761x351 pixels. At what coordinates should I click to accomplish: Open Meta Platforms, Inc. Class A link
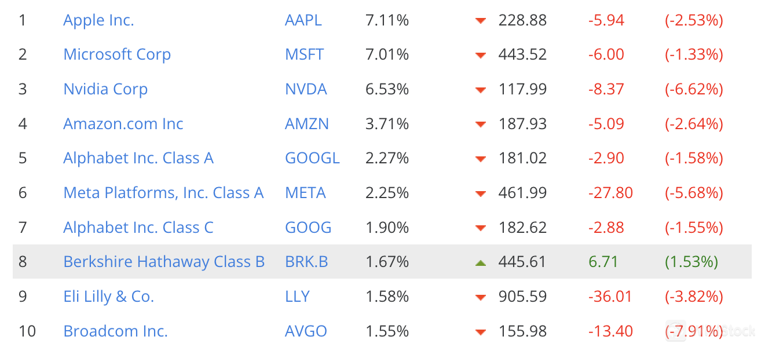[163, 193]
